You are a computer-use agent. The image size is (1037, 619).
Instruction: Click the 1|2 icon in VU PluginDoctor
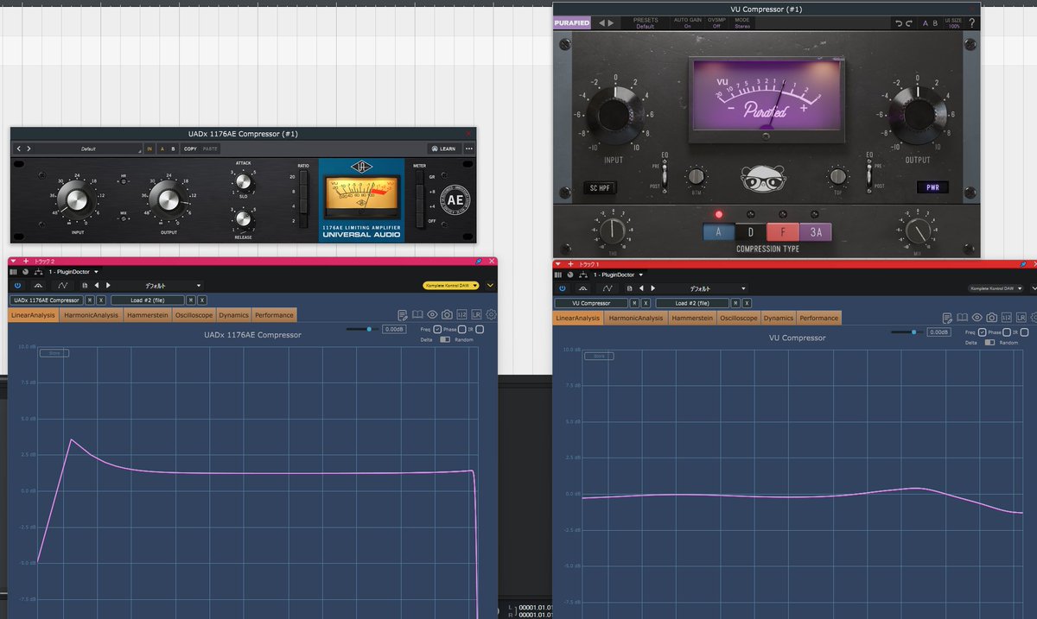pyautogui.click(x=1007, y=318)
